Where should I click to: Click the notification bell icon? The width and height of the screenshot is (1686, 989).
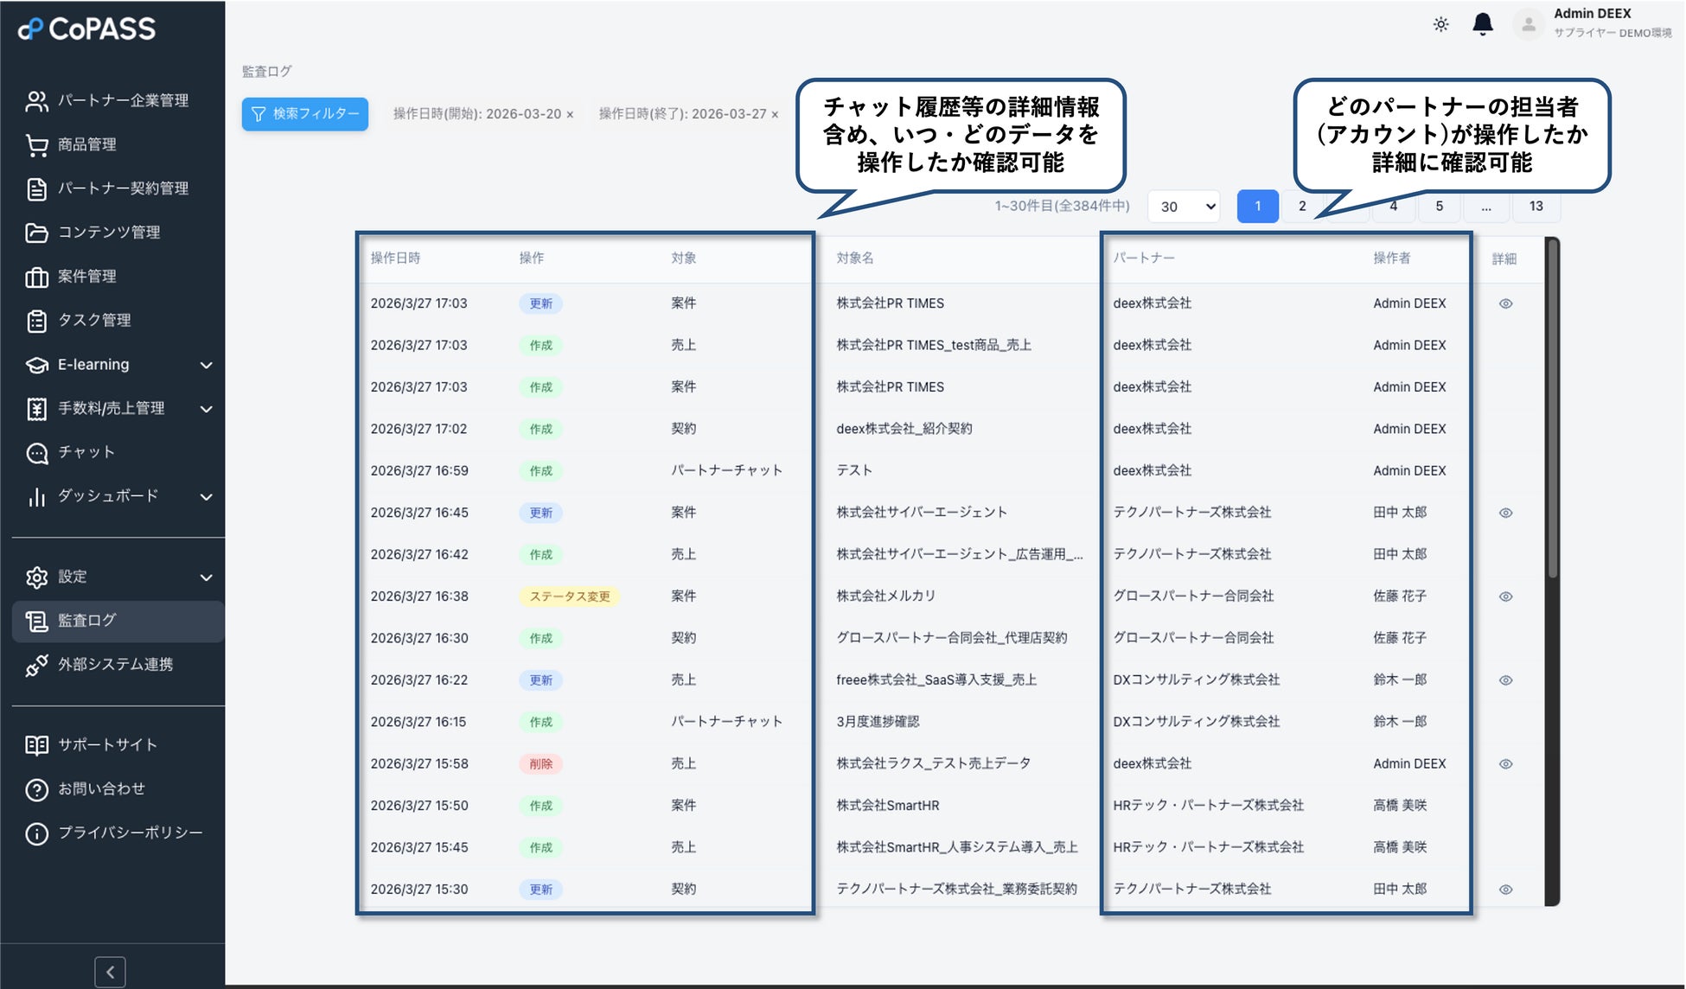(1482, 24)
